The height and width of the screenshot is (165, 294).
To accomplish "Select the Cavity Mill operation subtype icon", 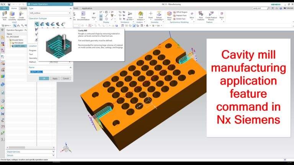I will tap(37, 24).
